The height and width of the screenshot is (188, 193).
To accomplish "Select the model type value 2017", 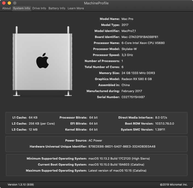I will tap(125, 25).
